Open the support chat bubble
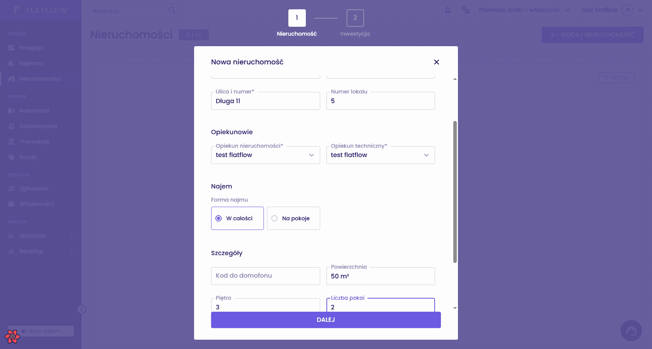The height and width of the screenshot is (349, 652). (631, 330)
